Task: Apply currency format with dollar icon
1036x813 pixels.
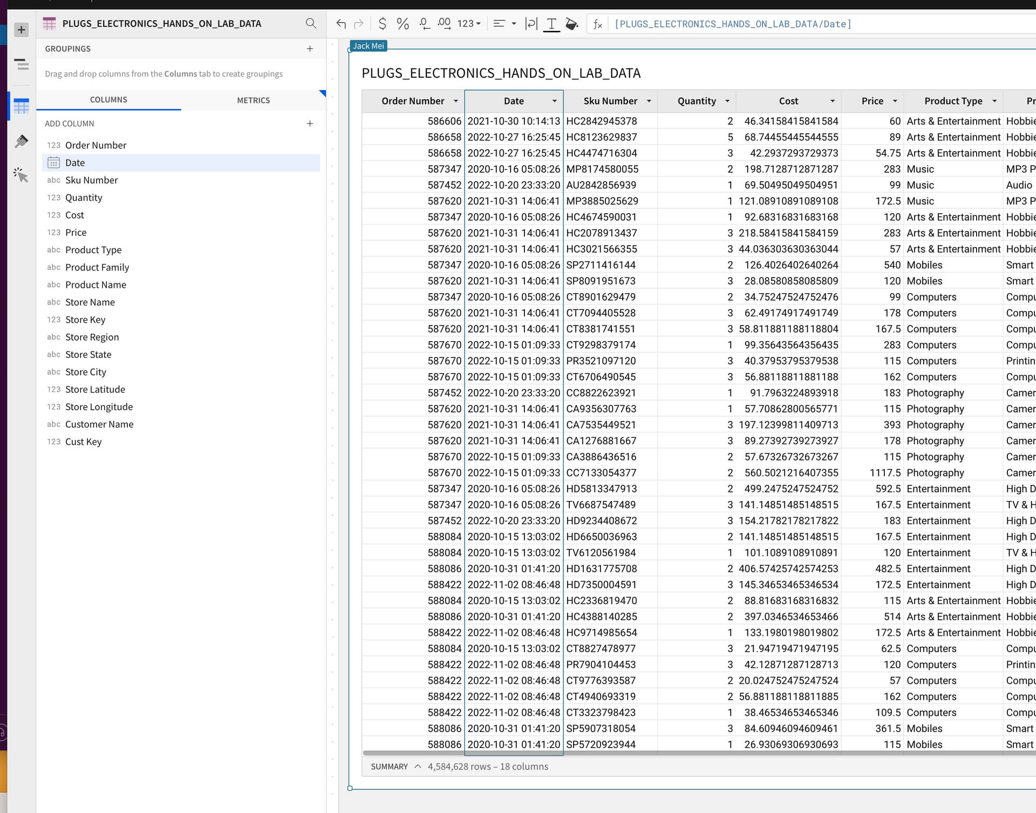Action: [382, 24]
